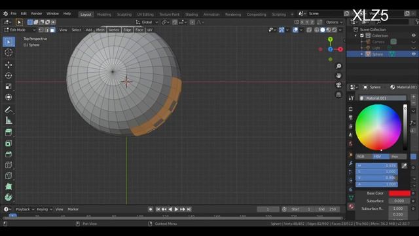Open the Face menu
This screenshot has width=419, height=236.
click(x=139, y=30)
